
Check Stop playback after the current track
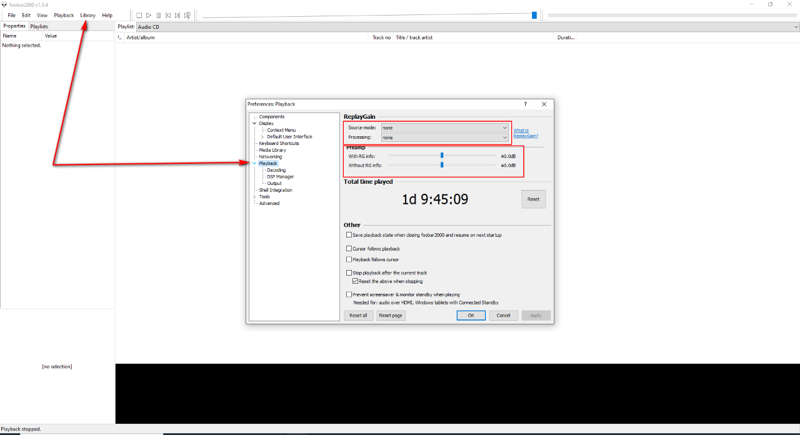(x=349, y=273)
